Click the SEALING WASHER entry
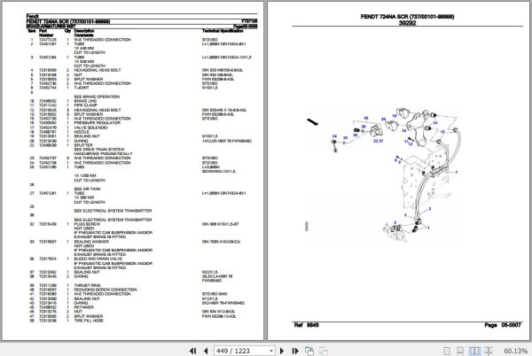Image resolution: width=532 pixels, height=356 pixels. coord(91,242)
